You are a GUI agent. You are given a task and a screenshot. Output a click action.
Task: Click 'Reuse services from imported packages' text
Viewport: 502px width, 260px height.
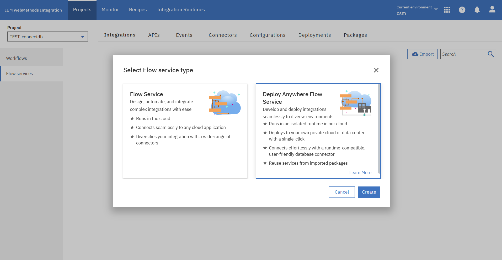click(x=308, y=163)
